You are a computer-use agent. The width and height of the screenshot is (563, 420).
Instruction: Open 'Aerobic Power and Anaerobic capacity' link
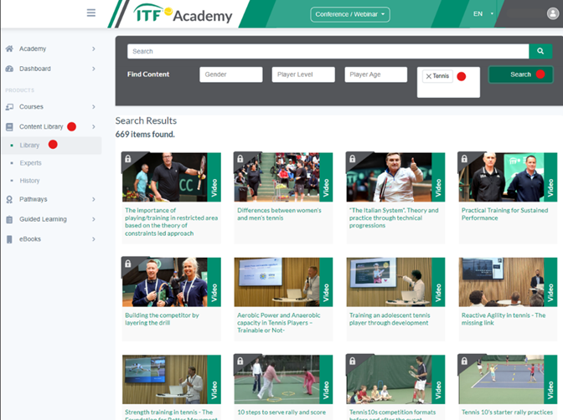pyautogui.click(x=278, y=323)
